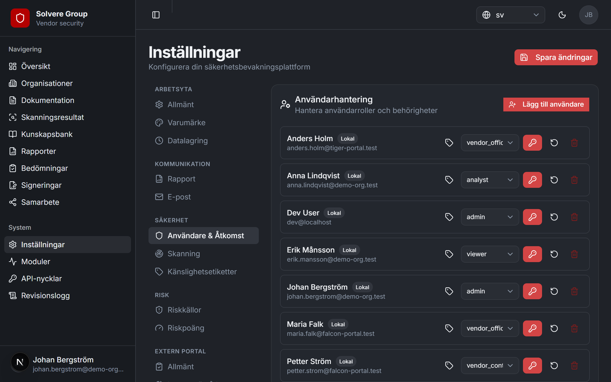Open Revisionslogg in System section
This screenshot has width=611, height=382.
[68, 296]
